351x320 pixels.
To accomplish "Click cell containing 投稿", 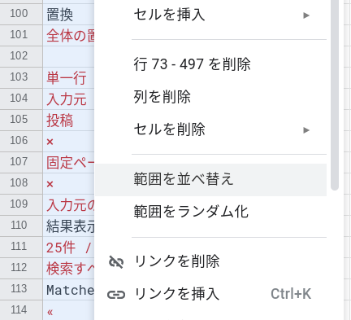I will (x=68, y=121).
